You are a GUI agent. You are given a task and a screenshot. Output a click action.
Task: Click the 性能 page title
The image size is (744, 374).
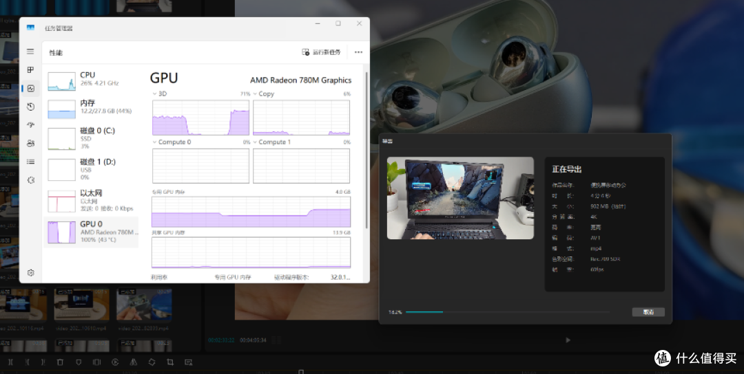pyautogui.click(x=56, y=52)
